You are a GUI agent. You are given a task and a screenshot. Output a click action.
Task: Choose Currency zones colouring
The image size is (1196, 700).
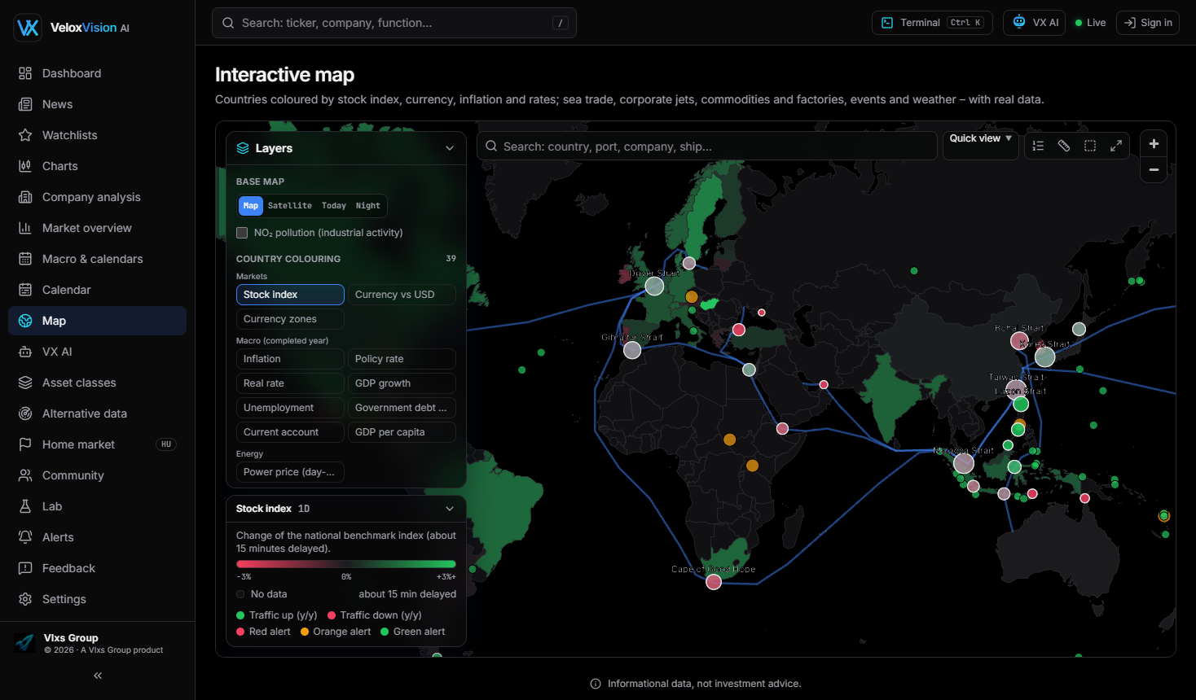click(x=290, y=319)
